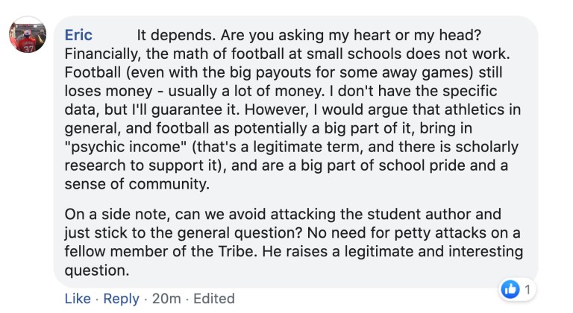The height and width of the screenshot is (313, 573).
Task: Show who reacted via count "1"
Action: tap(527, 288)
